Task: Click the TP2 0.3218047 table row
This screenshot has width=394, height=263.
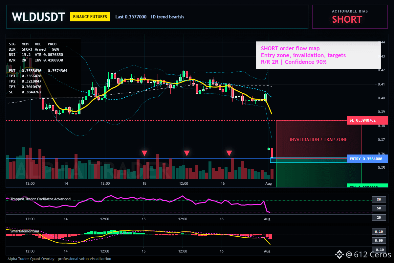Action: pyautogui.click(x=25, y=81)
